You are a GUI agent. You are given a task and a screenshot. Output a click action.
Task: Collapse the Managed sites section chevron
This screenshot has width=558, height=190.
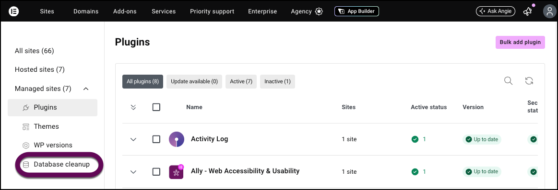(86, 89)
